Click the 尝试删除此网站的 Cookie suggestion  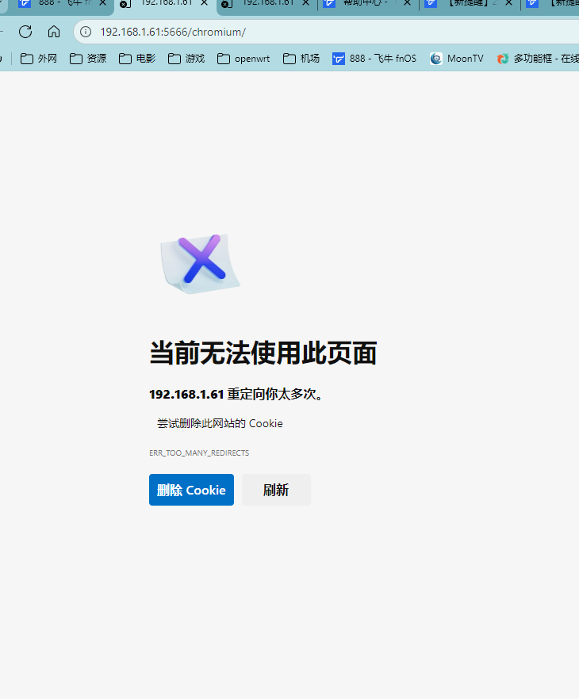click(x=220, y=423)
